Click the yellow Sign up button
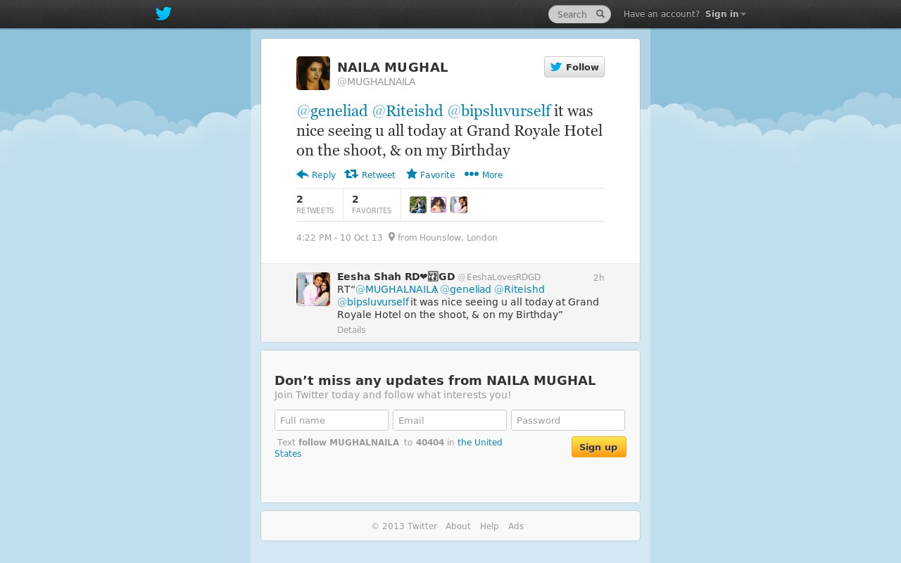 point(599,447)
